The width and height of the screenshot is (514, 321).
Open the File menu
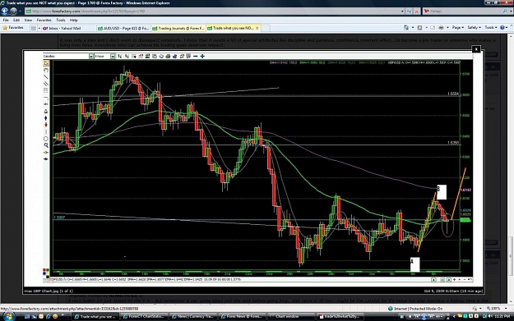(x=6, y=20)
